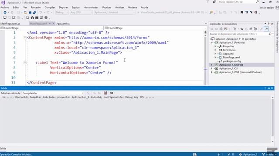The image size is (279, 156).
Task: Toggle Word Wrap in the Output panel
Action: click(112, 93)
